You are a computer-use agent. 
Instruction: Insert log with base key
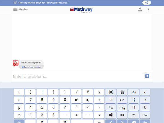[122, 107]
